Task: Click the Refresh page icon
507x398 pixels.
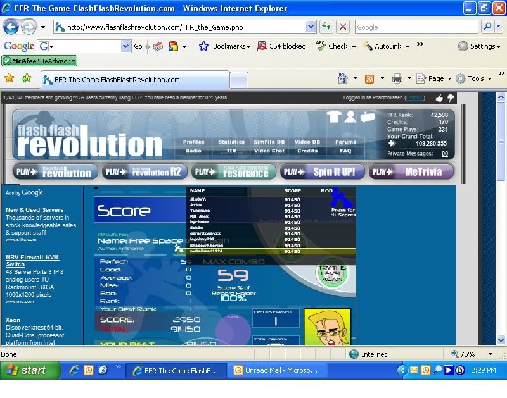Action: pyautogui.click(x=326, y=27)
